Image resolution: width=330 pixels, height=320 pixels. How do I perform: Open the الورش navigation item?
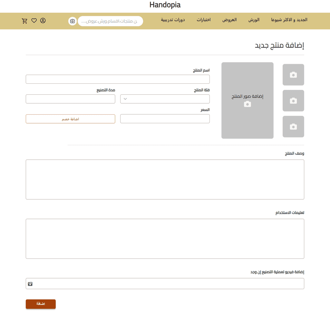pos(254,20)
